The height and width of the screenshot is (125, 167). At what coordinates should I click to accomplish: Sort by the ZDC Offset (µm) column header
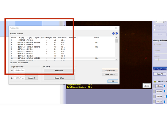pyautogui.click(x=47, y=38)
